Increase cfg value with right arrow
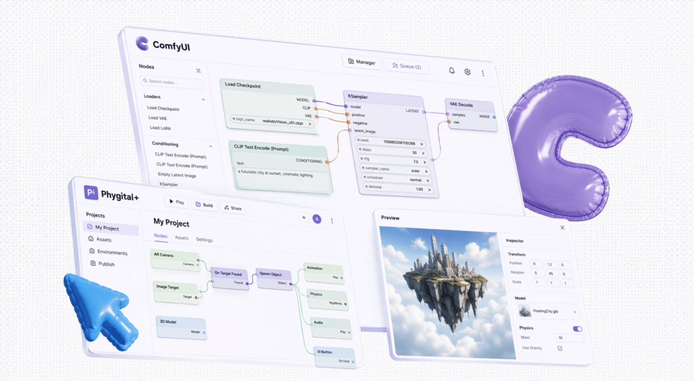The height and width of the screenshot is (381, 694). [x=425, y=163]
